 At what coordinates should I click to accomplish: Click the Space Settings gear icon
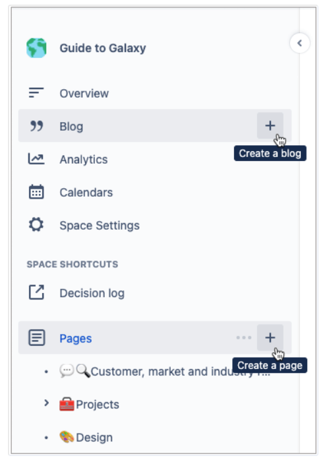(x=36, y=225)
